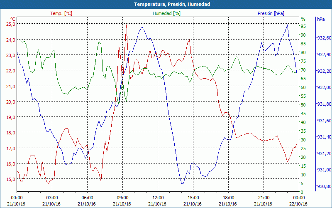The height and width of the screenshot is (208, 332).
Task: Click the 20,0 temperature axis value
Action: (x=11, y=102)
